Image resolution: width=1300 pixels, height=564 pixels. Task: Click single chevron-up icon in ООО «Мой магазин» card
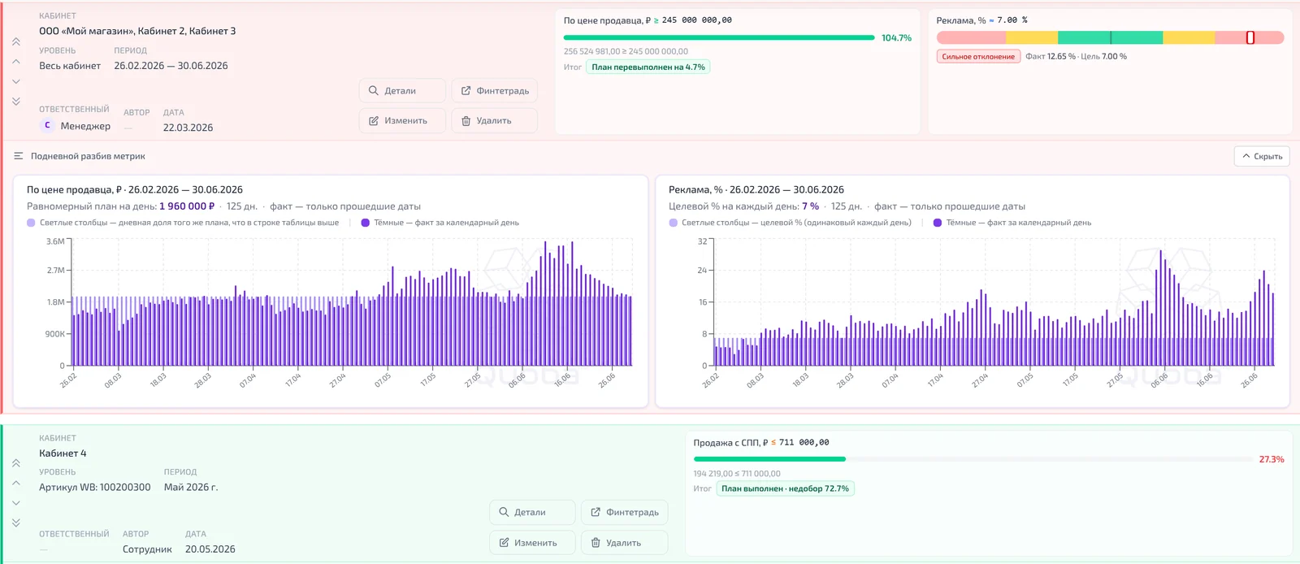pyautogui.click(x=16, y=62)
